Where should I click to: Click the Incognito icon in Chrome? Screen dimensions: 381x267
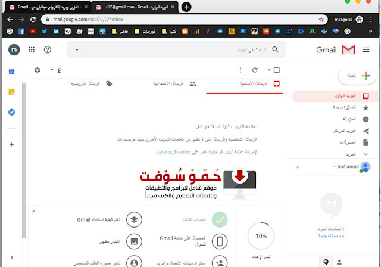tap(359, 20)
